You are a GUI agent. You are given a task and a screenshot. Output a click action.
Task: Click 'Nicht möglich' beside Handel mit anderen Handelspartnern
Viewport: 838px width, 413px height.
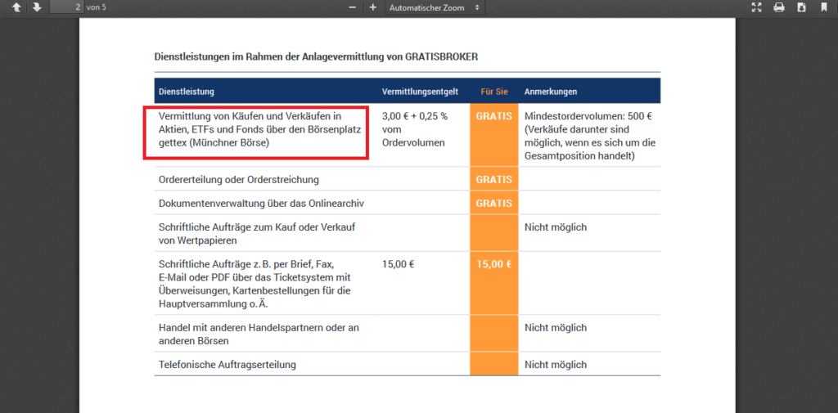click(x=556, y=327)
